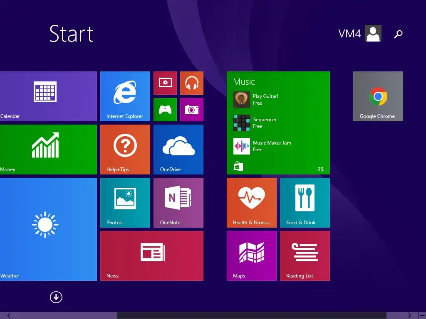426x319 pixels.
Task: Click the Store icon in Music tile
Action: pos(238,166)
